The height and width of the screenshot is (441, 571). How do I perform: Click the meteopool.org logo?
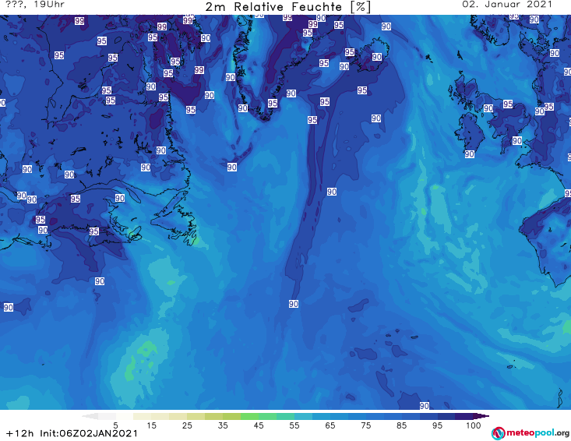click(530, 433)
